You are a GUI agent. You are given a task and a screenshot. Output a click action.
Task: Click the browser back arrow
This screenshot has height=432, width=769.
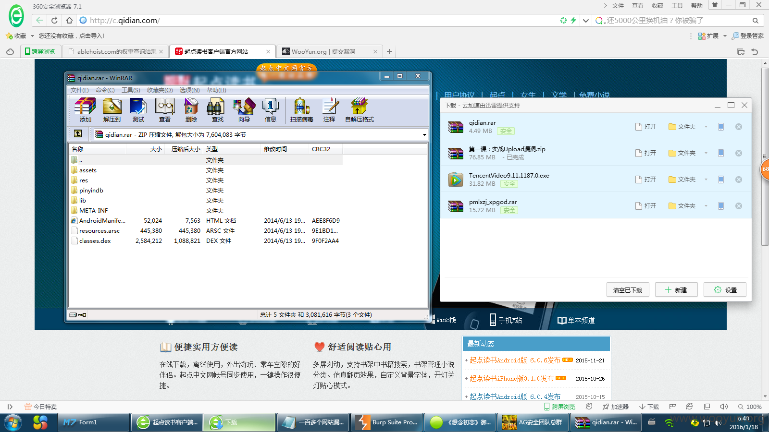coord(39,20)
